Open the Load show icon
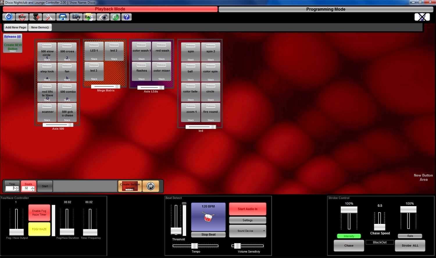 point(63,17)
